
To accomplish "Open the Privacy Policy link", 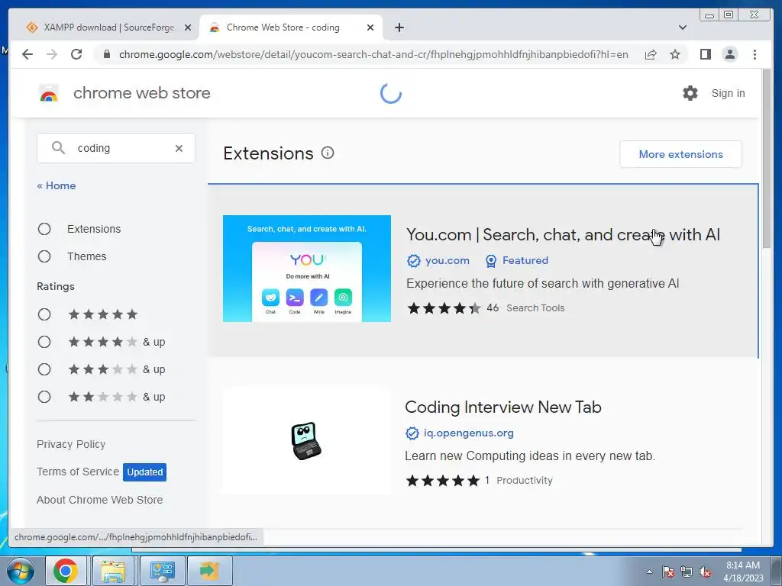I will 71,444.
